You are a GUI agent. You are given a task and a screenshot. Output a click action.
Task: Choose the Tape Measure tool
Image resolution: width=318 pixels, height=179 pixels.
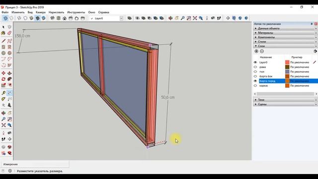(3, 93)
